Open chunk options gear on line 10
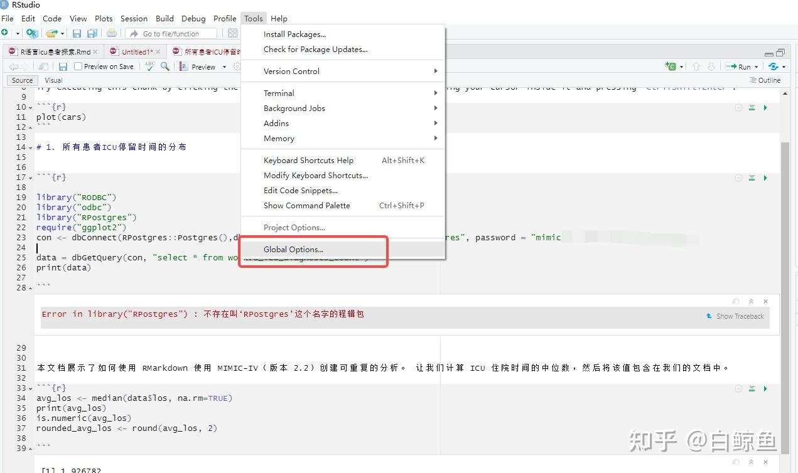Image resolution: width=798 pixels, height=473 pixels. [x=738, y=108]
